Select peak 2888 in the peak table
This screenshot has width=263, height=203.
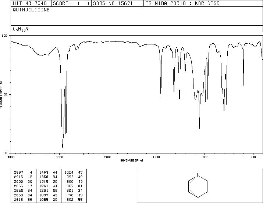(18, 181)
